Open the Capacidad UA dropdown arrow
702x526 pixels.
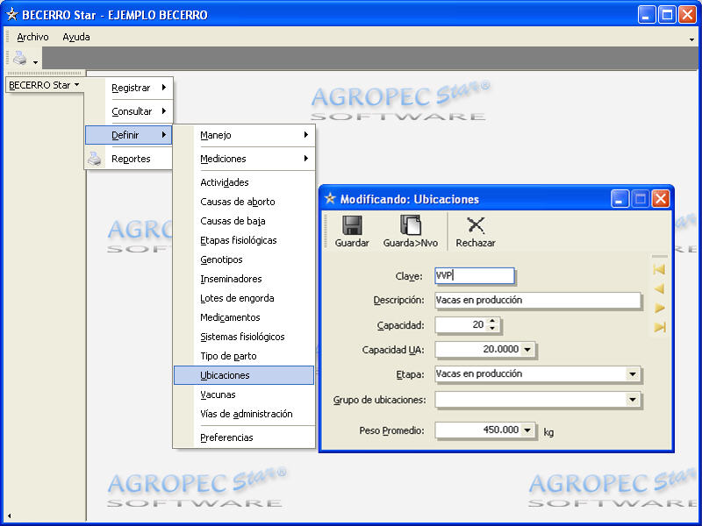[527, 349]
